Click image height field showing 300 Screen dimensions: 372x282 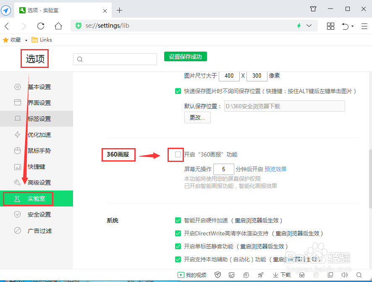[257, 76]
